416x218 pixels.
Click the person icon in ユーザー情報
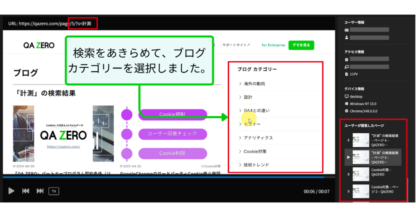pos(347,38)
